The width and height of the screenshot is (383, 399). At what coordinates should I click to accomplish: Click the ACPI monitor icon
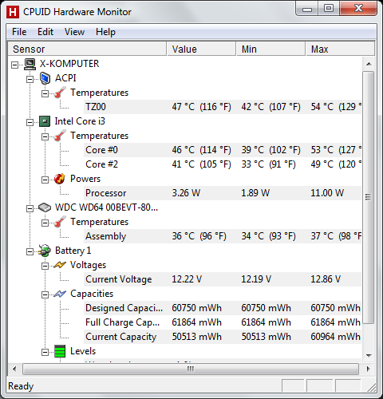pos(45,78)
